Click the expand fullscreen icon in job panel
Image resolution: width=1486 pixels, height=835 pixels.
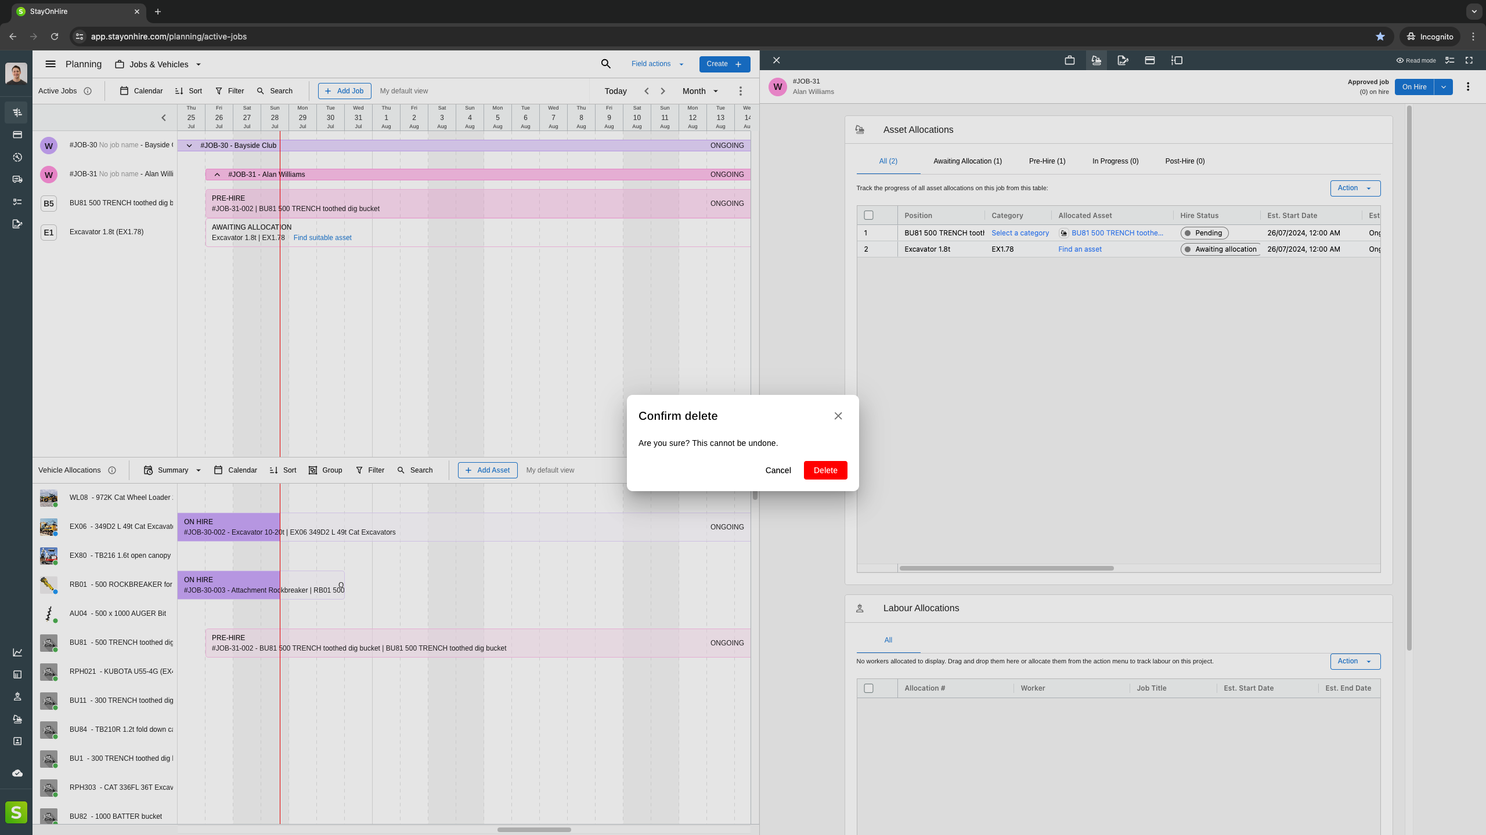click(1469, 60)
